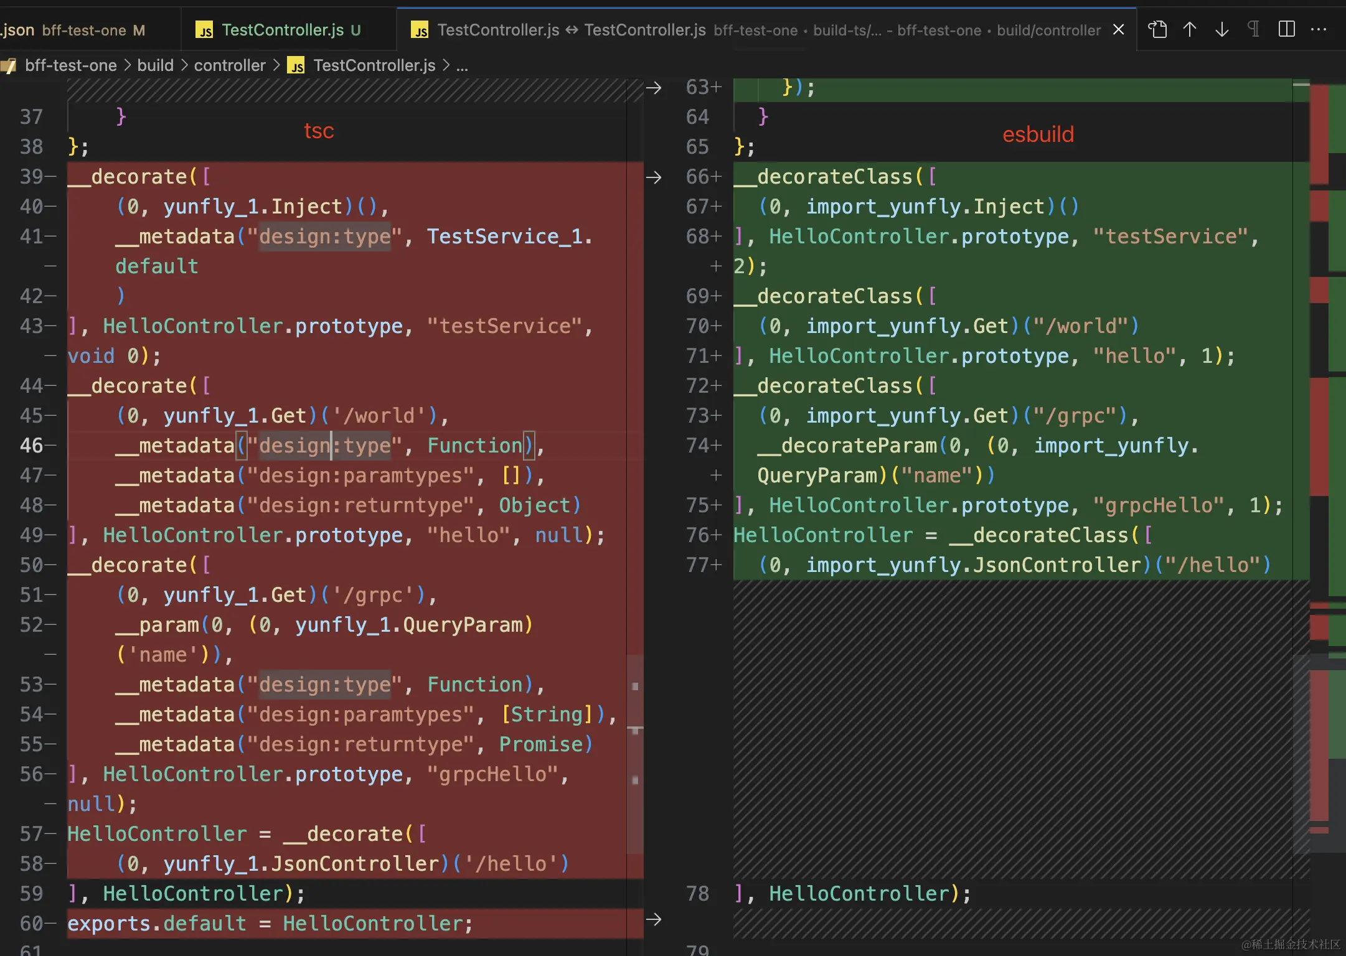
Task: Open more actions ellipsis menu
Action: pyautogui.click(x=1319, y=29)
